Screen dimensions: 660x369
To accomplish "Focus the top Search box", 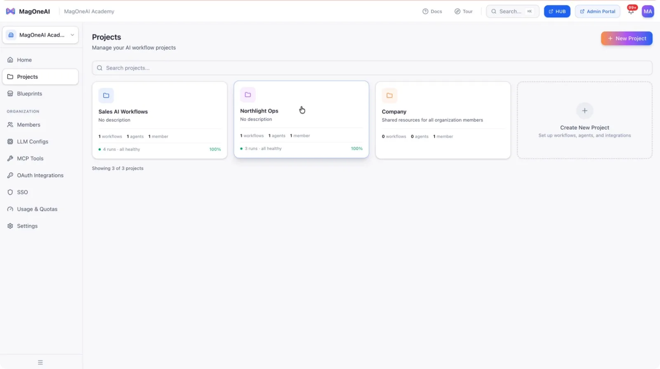I will pos(512,12).
